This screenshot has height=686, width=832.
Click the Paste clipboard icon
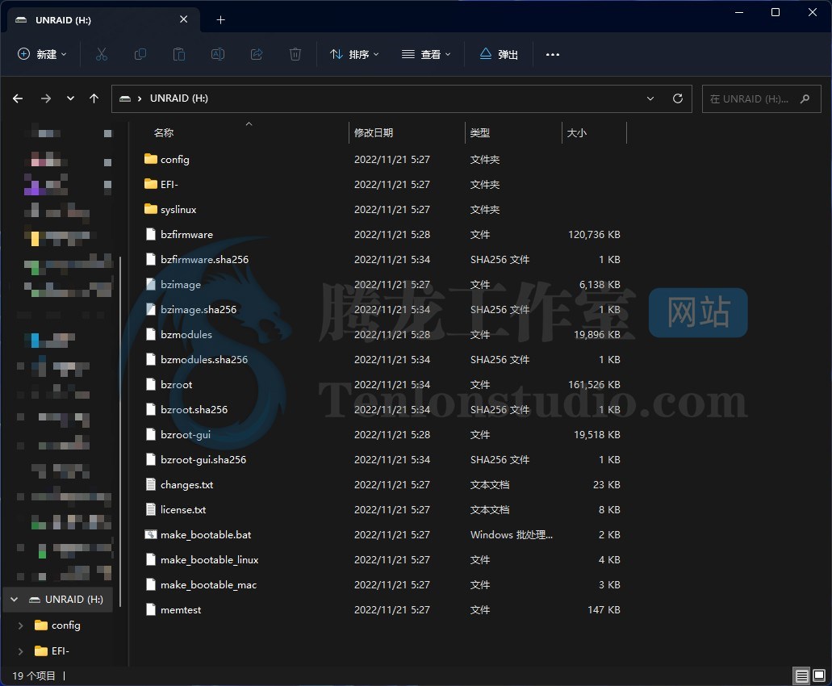tap(179, 54)
